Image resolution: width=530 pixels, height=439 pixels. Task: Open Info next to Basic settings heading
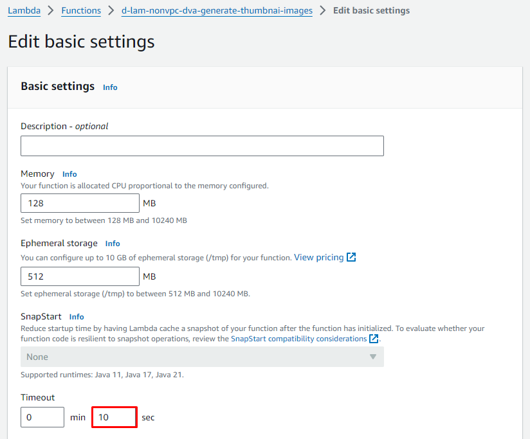coord(110,87)
